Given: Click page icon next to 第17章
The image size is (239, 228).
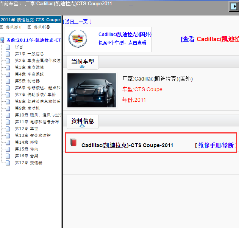Looking at the screenshot, I should coord(8,163).
